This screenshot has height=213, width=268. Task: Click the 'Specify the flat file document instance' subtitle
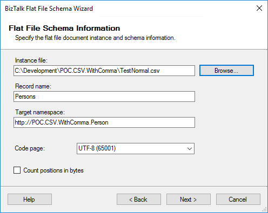point(95,38)
